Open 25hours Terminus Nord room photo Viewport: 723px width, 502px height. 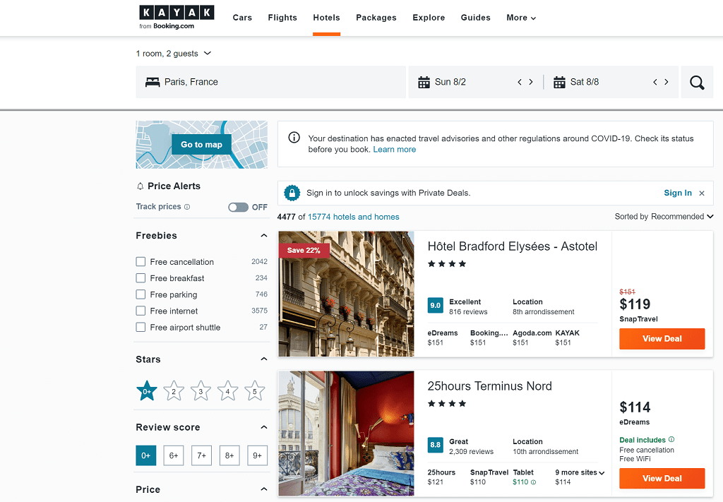pyautogui.click(x=346, y=434)
